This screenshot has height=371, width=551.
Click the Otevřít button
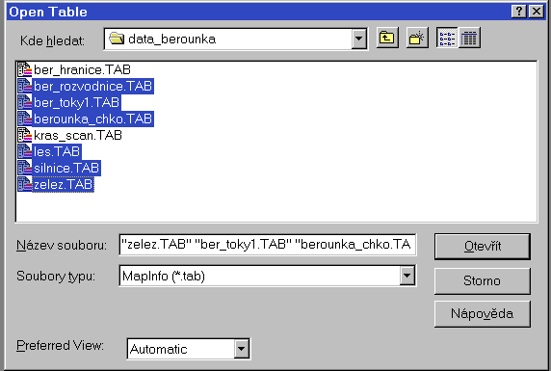coord(483,246)
